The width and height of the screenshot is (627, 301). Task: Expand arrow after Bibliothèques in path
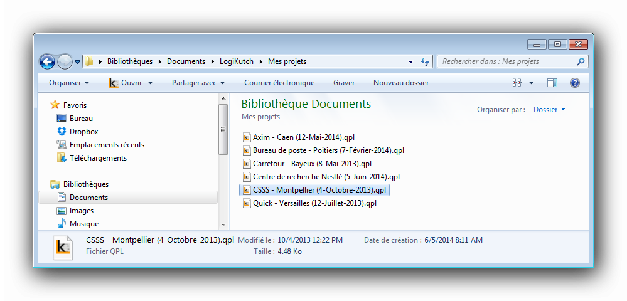pyautogui.click(x=160, y=61)
